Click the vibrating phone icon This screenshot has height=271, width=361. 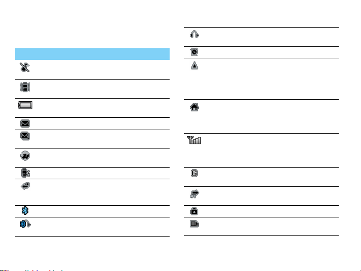(25, 87)
